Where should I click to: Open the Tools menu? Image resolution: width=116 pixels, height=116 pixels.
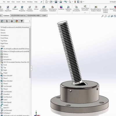pyautogui.click(x=23, y=2)
